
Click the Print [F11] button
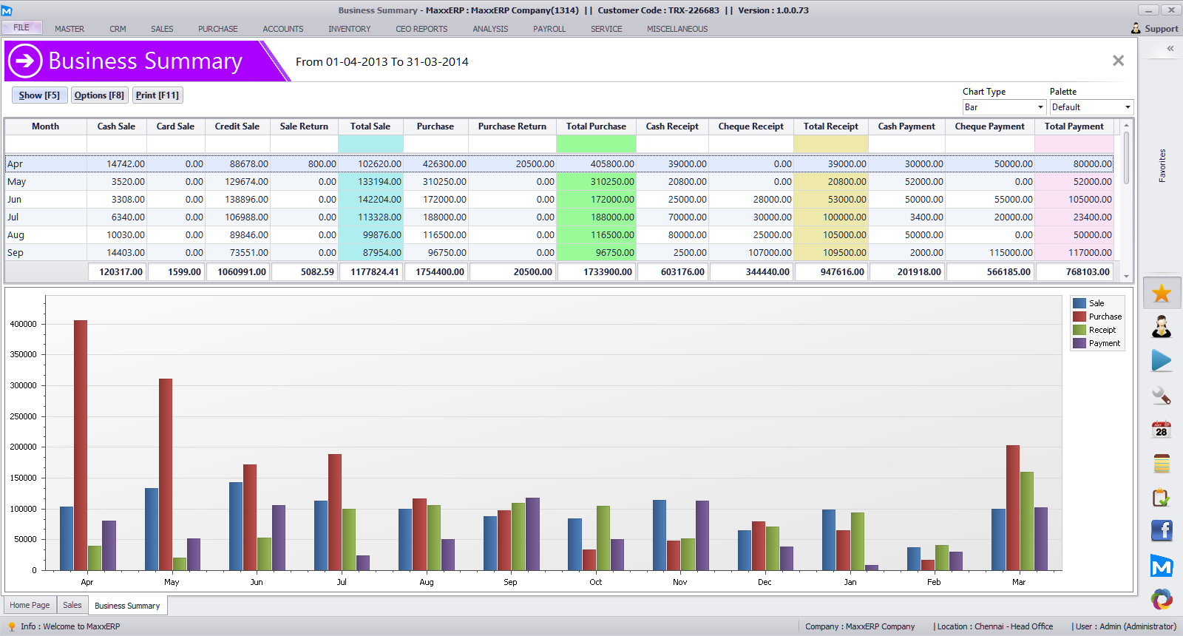157,95
